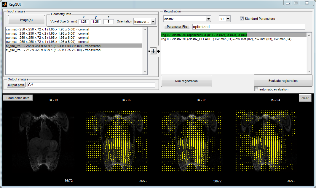Enable the automatic evaluation checkbox
This screenshot has height=188, width=316.
(256, 89)
